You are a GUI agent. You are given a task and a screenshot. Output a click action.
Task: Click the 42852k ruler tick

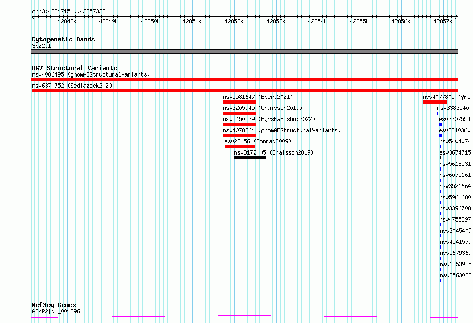coord(234,21)
